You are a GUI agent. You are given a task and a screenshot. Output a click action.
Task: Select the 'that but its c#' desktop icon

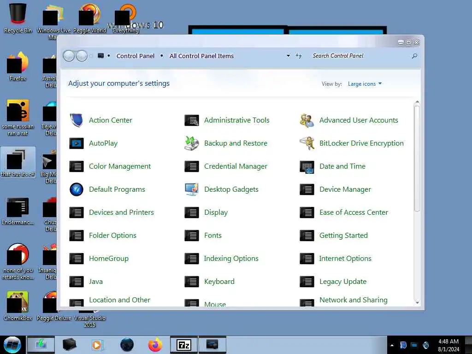pos(18,163)
